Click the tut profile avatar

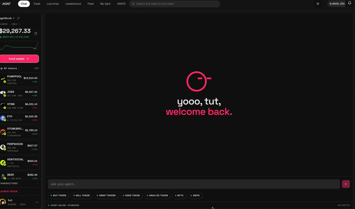point(3,202)
